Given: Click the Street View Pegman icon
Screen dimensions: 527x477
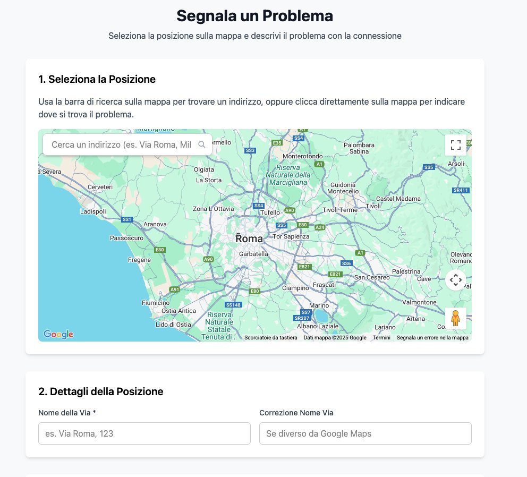Looking at the screenshot, I should click(x=455, y=318).
